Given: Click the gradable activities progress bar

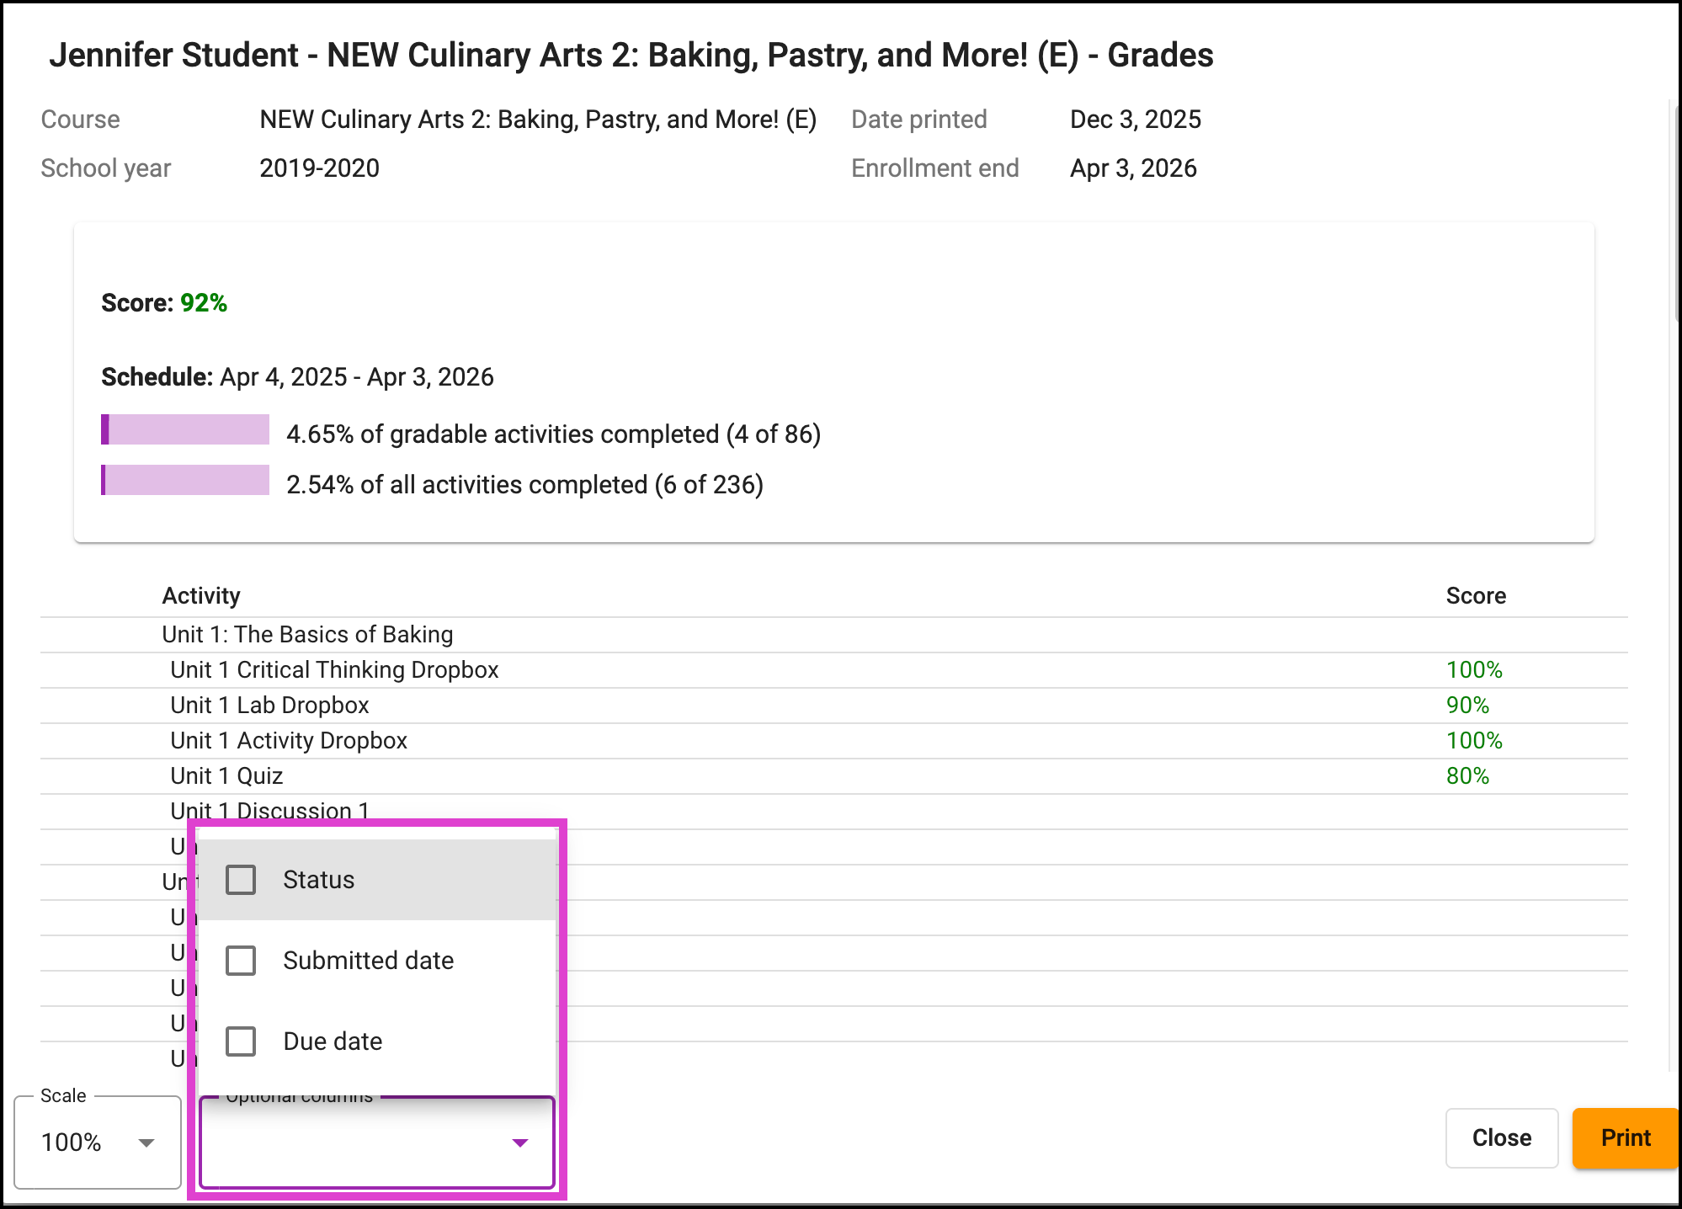Looking at the screenshot, I should [x=185, y=429].
